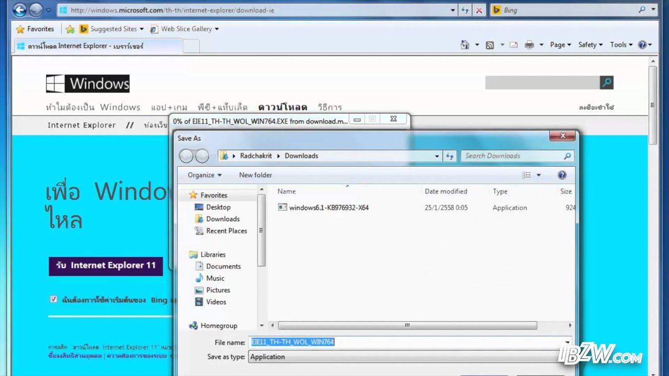Click แอป+เกม navigation item
Viewport: 669px width, 376px height.
point(169,107)
